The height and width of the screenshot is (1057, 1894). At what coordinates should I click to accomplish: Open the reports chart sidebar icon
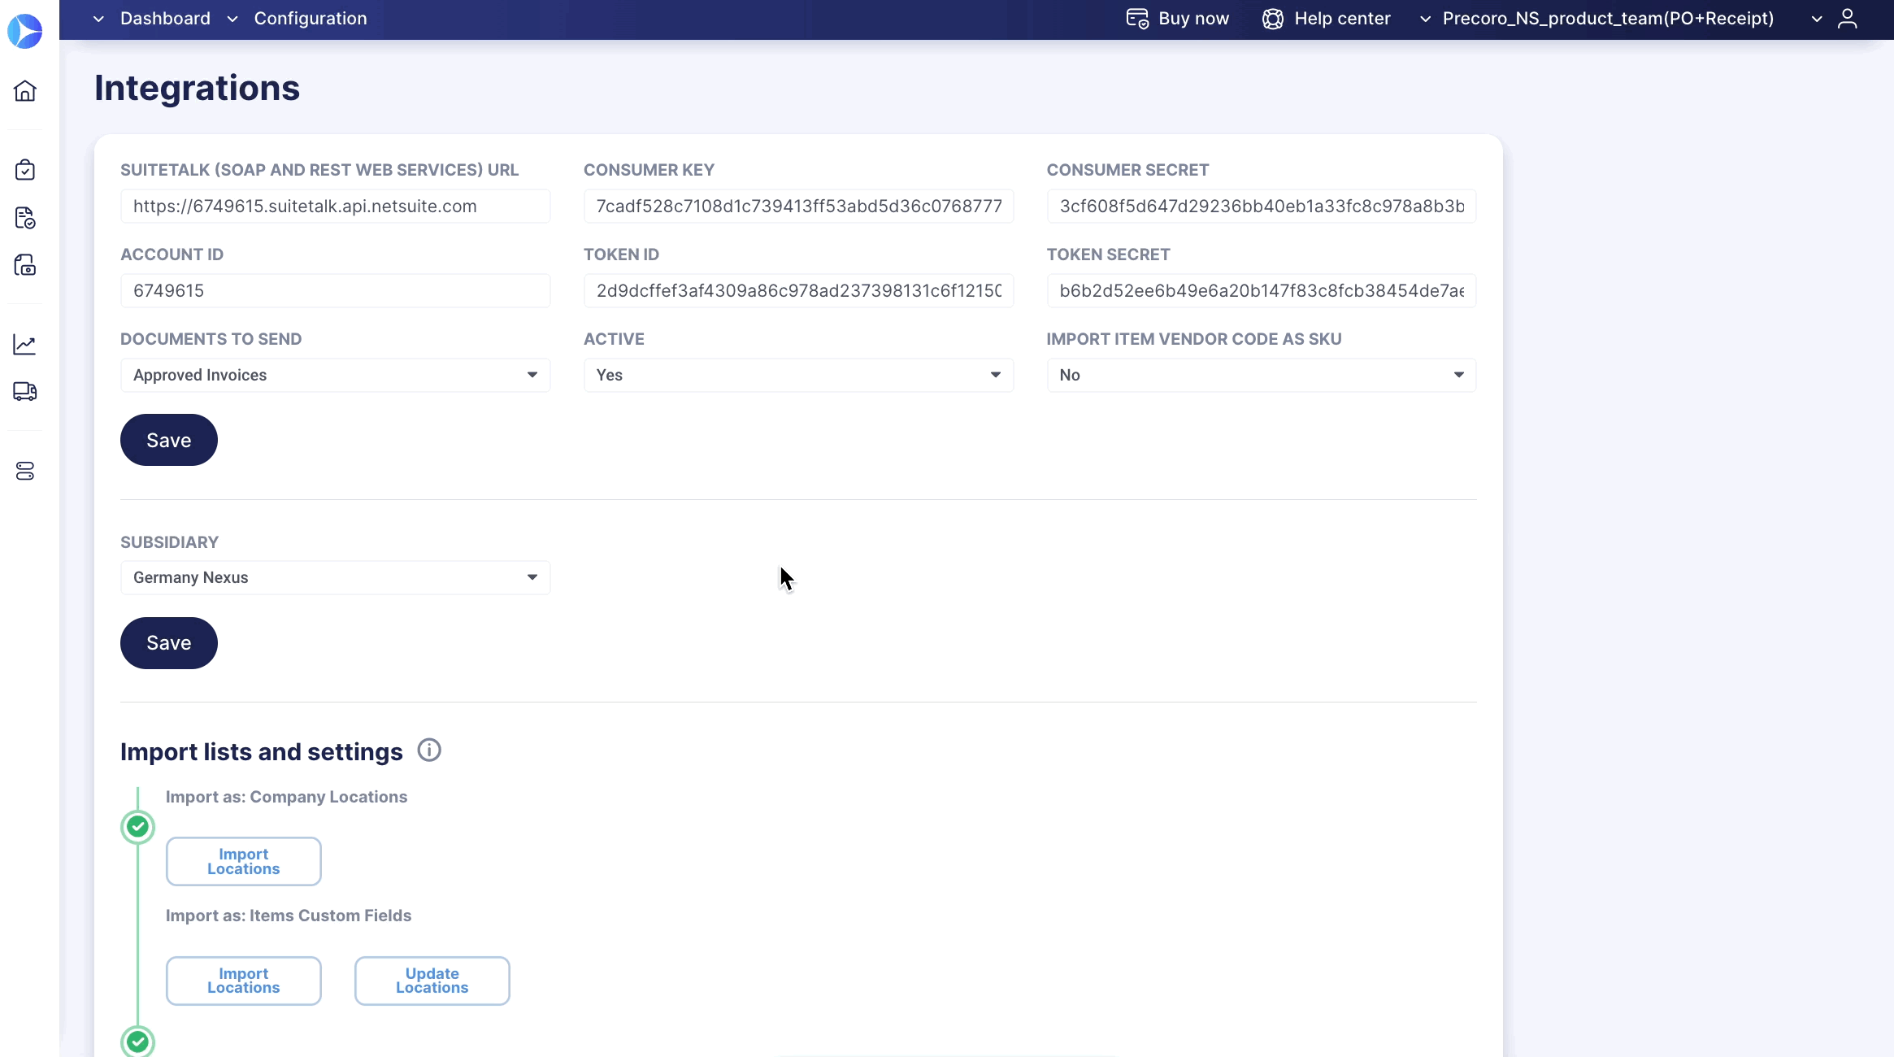click(25, 345)
